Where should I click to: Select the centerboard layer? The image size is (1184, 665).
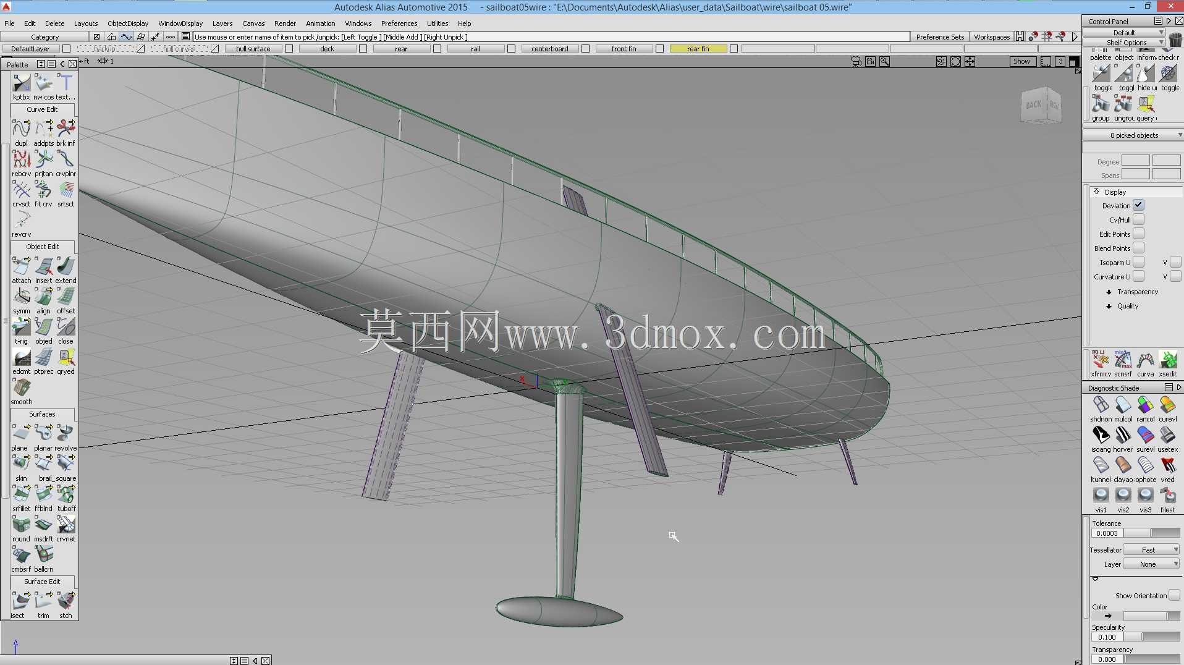(x=550, y=49)
